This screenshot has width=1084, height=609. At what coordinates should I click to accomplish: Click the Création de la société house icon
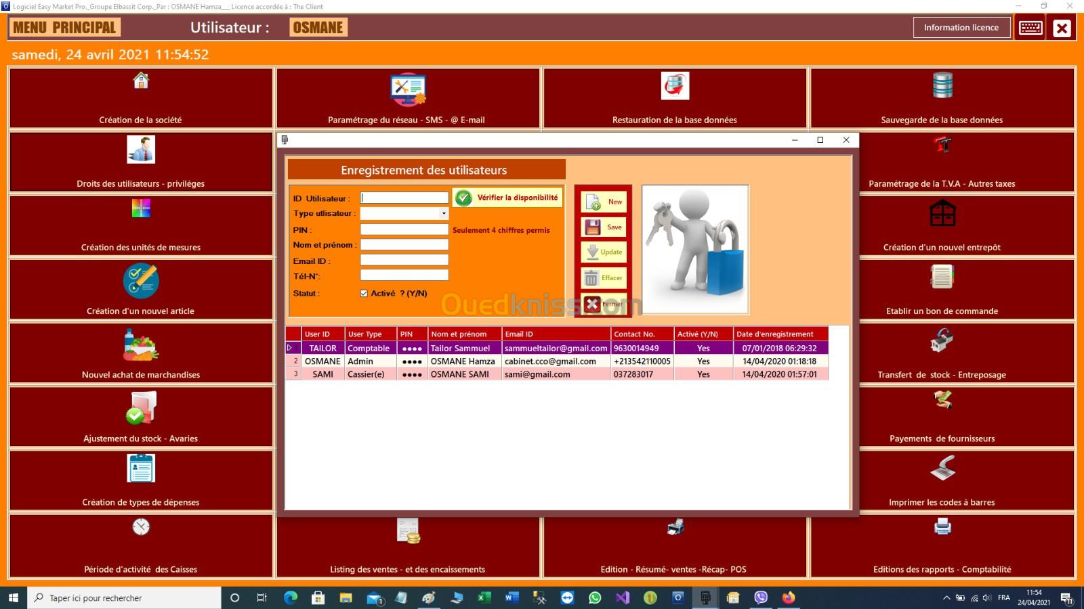click(141, 81)
